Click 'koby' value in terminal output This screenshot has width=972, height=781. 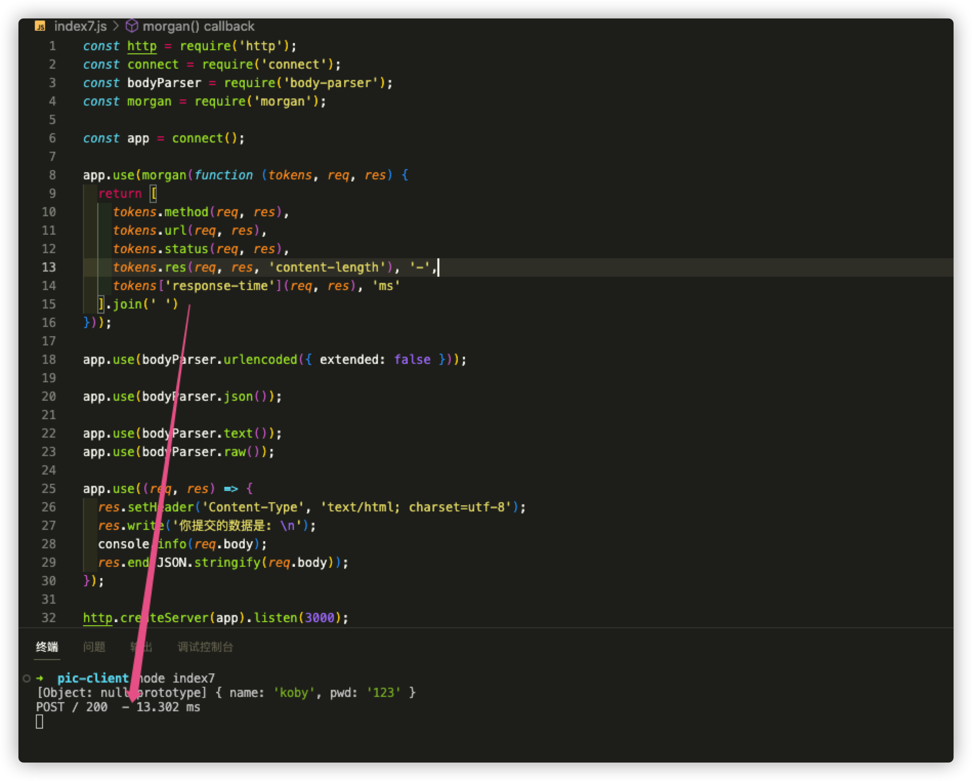point(293,693)
